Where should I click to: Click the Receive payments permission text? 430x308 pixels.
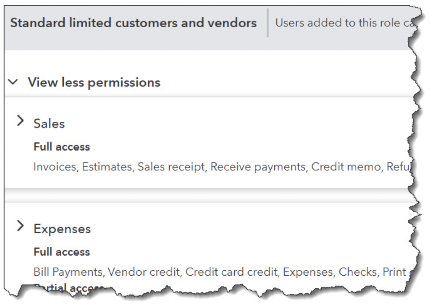point(258,167)
